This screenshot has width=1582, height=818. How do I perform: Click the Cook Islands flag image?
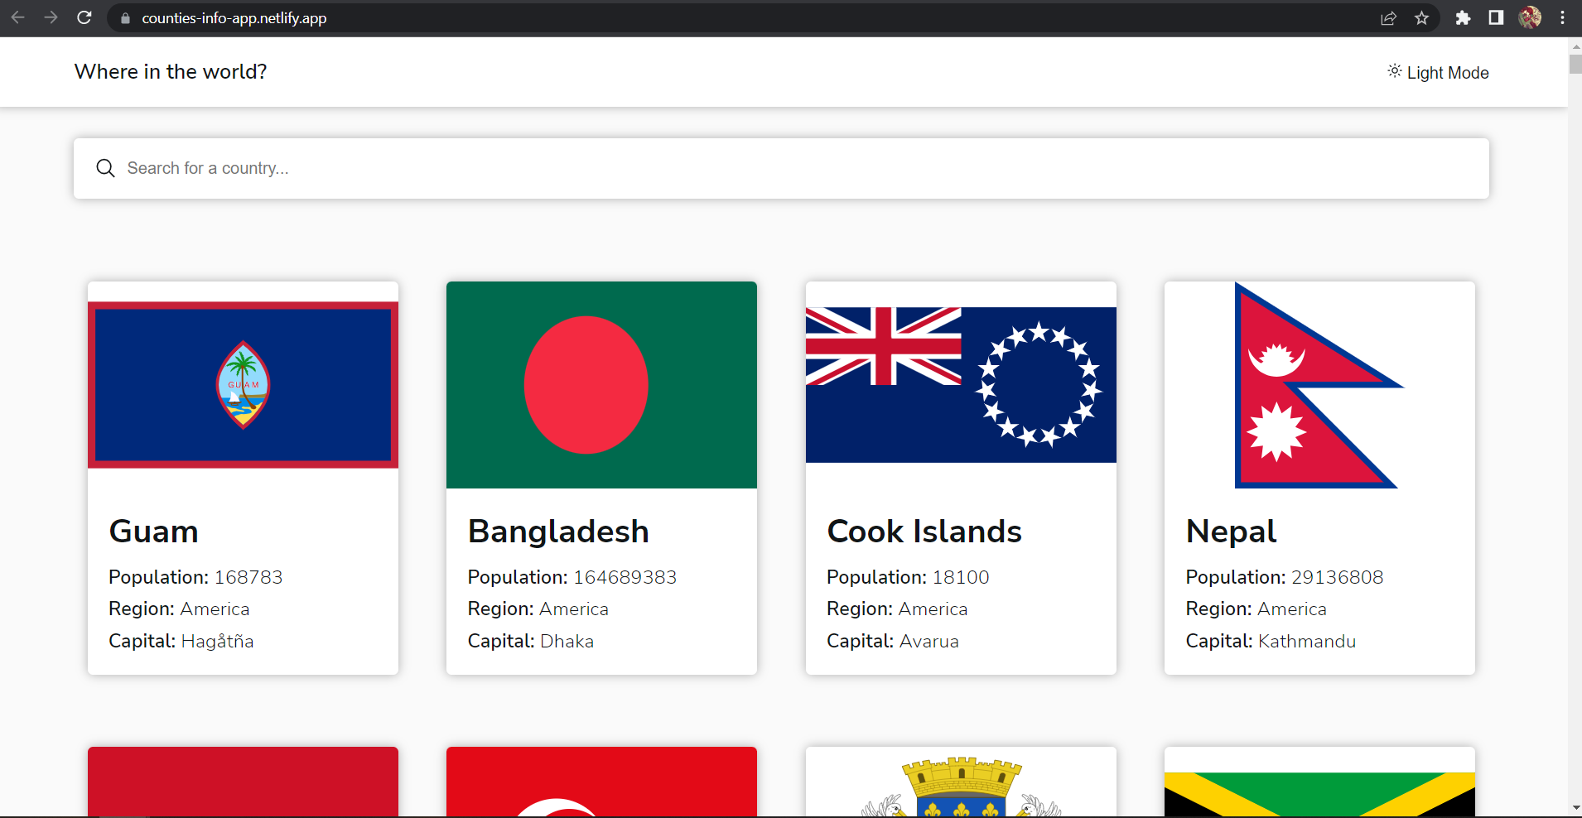tap(960, 384)
